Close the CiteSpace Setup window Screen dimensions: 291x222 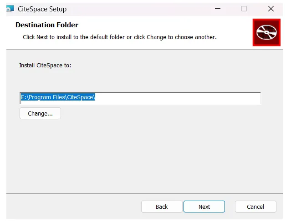click(271, 9)
